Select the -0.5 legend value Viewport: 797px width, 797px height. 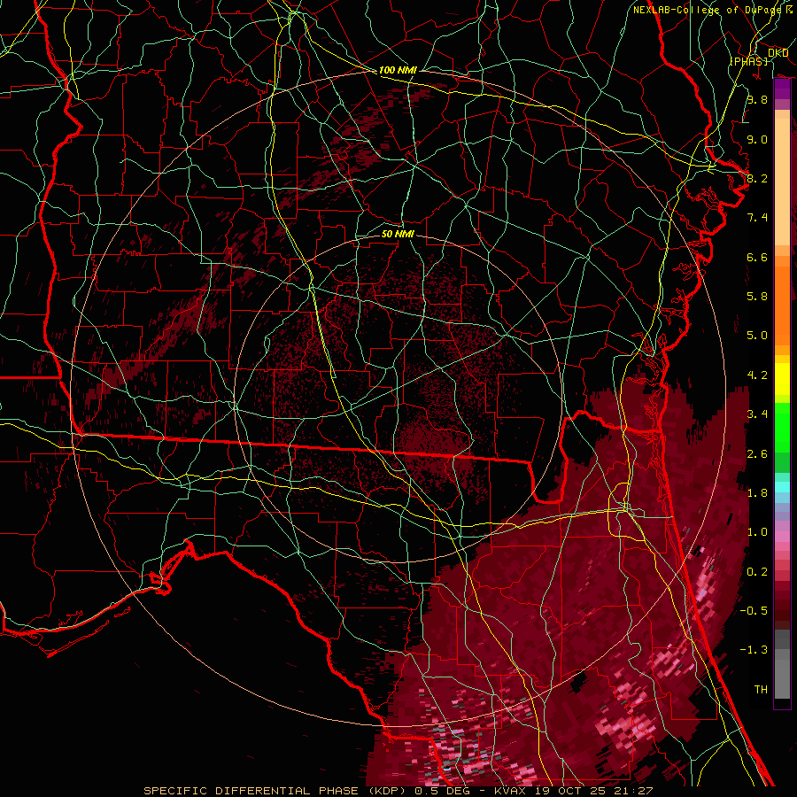(x=754, y=611)
